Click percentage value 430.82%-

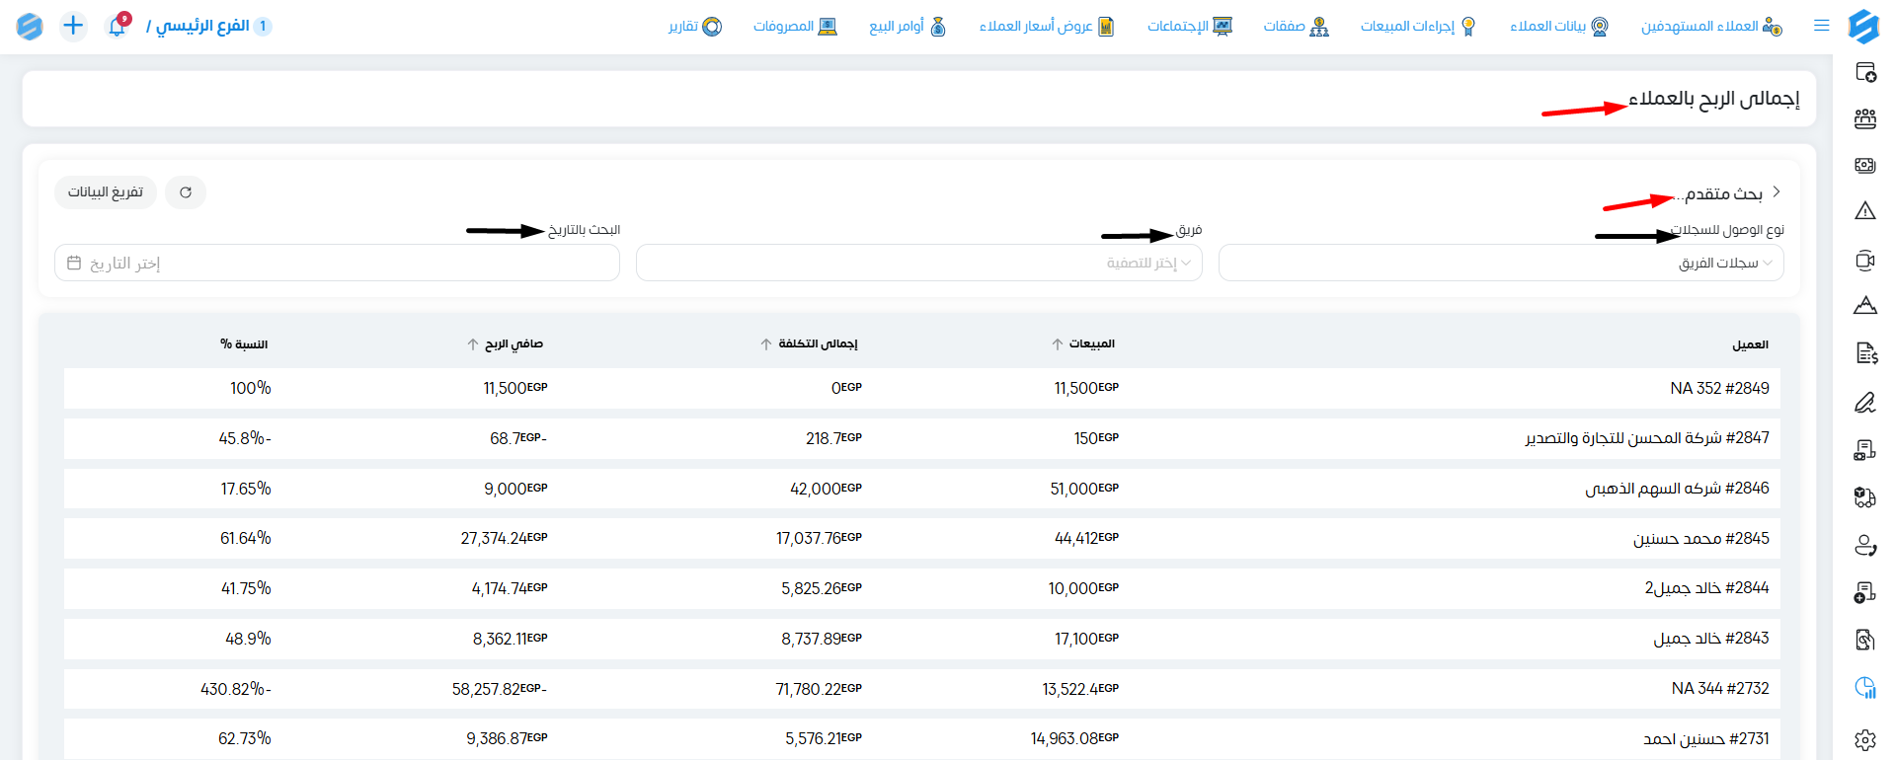point(236,689)
